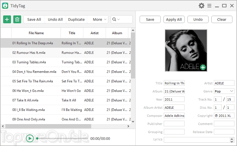Screen dimensions: 237x146
Task: Play the selected track
Action: point(30,139)
